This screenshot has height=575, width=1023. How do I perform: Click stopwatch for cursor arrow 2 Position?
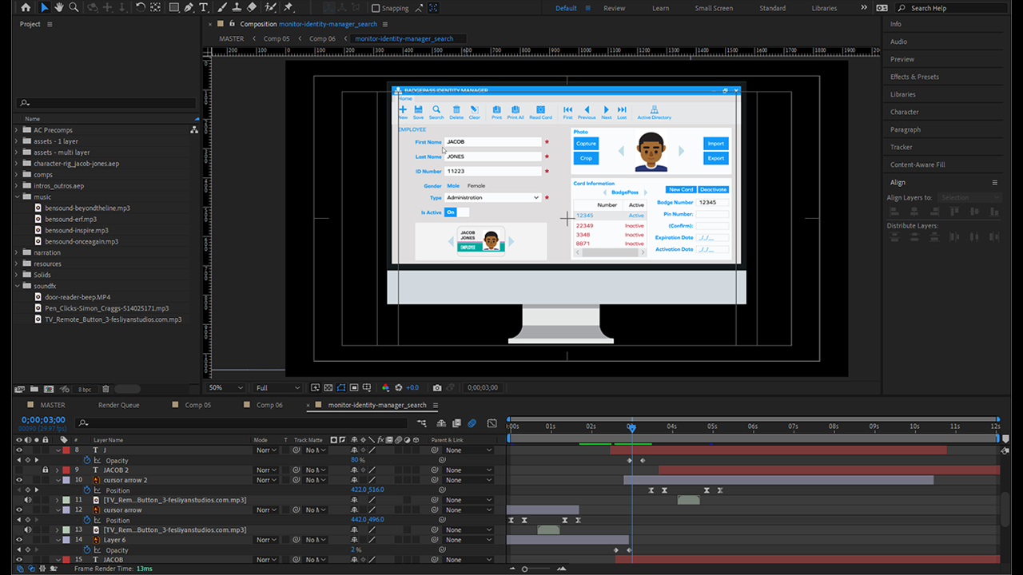pyautogui.click(x=88, y=490)
